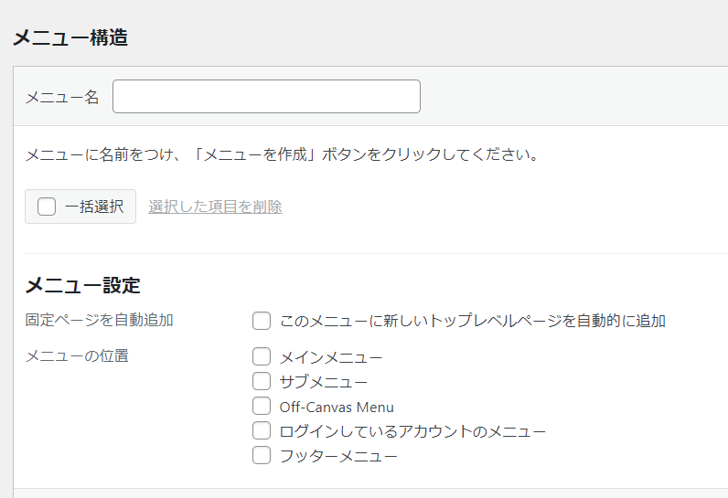The width and height of the screenshot is (728, 498).
Task: Tick the 一括選択 checkbox box
Action: point(47,207)
